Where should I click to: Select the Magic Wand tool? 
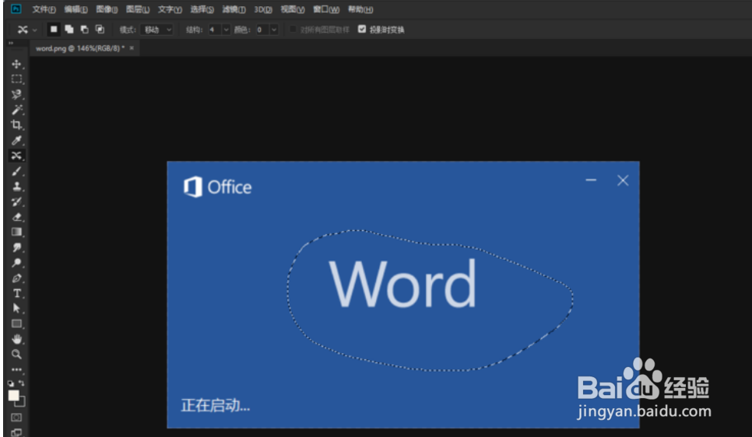(x=17, y=110)
